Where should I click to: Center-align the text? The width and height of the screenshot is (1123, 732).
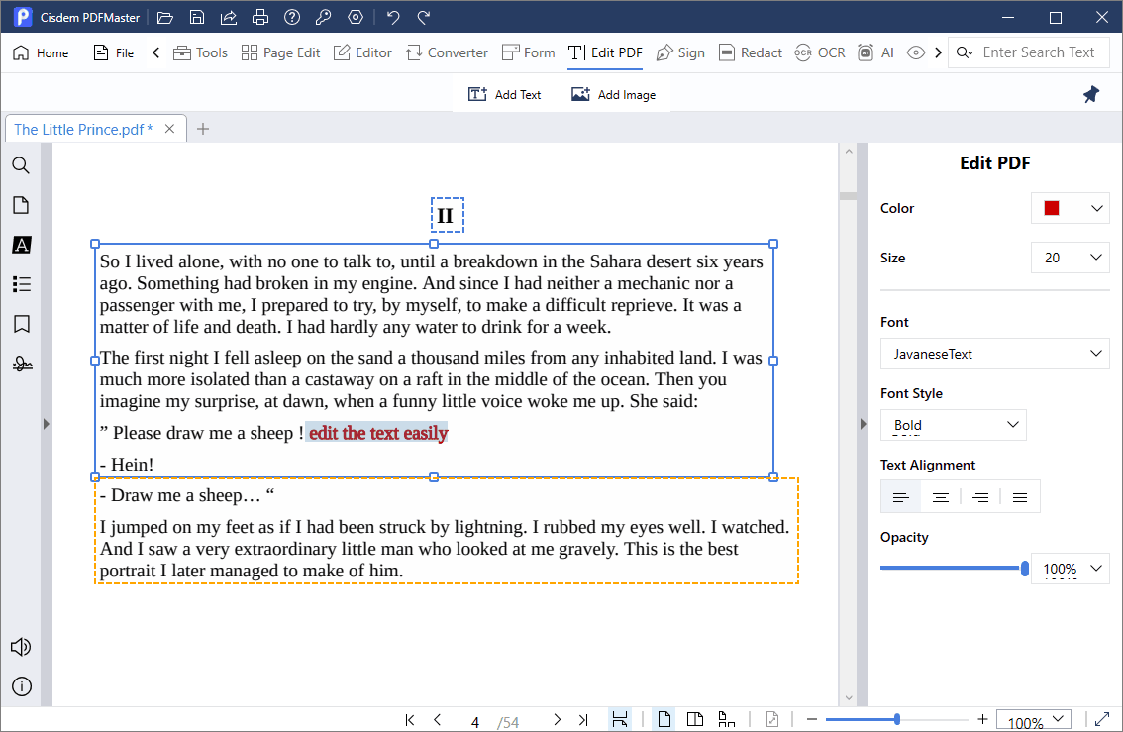941,497
